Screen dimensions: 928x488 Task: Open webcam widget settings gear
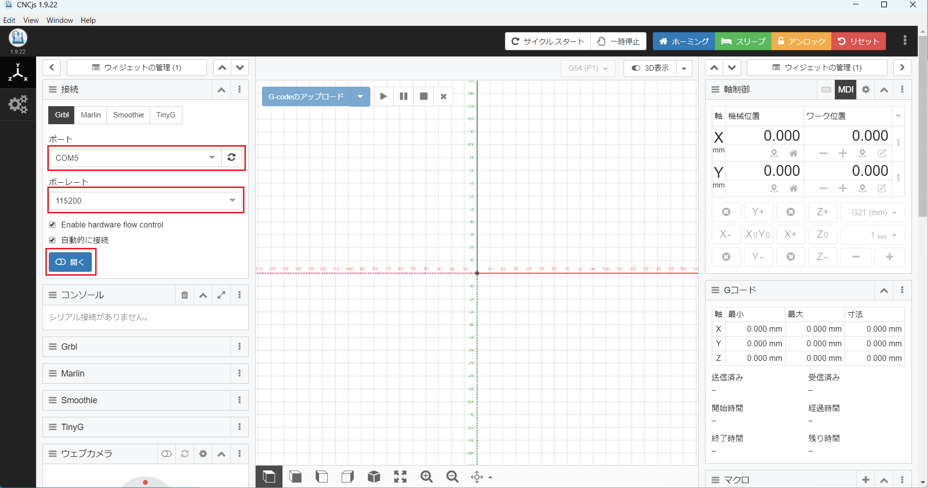[x=203, y=454]
